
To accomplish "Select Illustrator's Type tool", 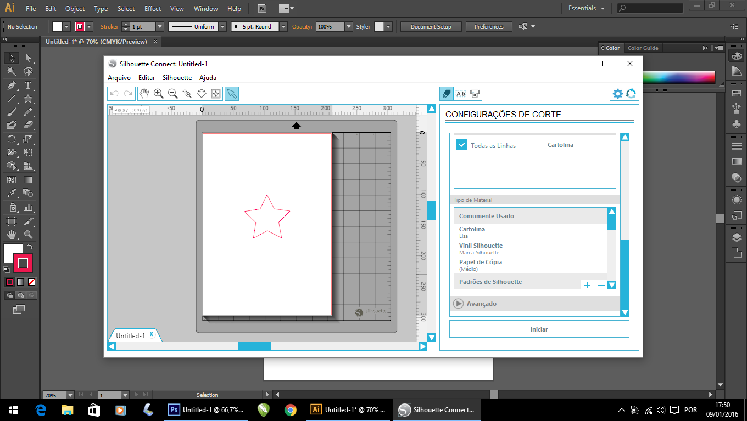I will pos(28,86).
